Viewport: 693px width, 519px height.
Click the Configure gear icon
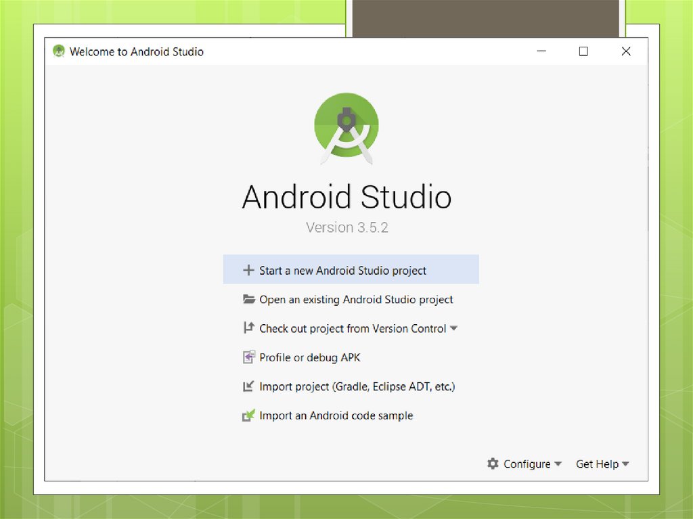pyautogui.click(x=493, y=464)
